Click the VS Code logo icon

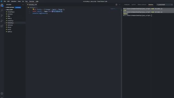tap(1, 1)
